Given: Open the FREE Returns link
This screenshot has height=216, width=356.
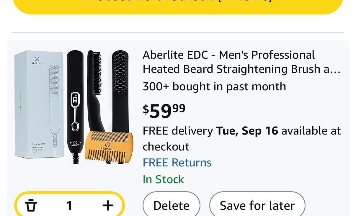Looking at the screenshot, I should tap(177, 163).
